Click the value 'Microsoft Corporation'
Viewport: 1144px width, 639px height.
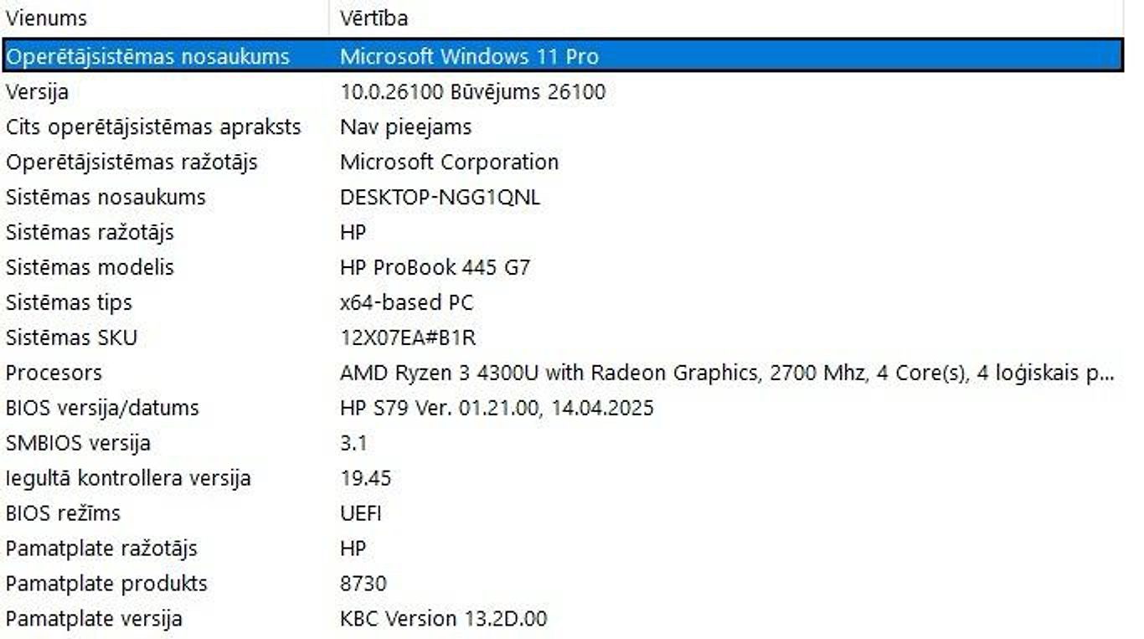449,162
